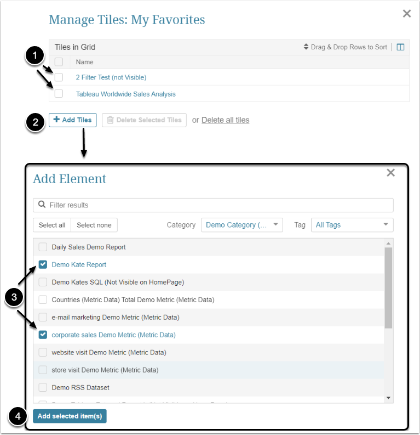
Task: Click the scrollbar up arrow in element list
Action: click(388, 243)
